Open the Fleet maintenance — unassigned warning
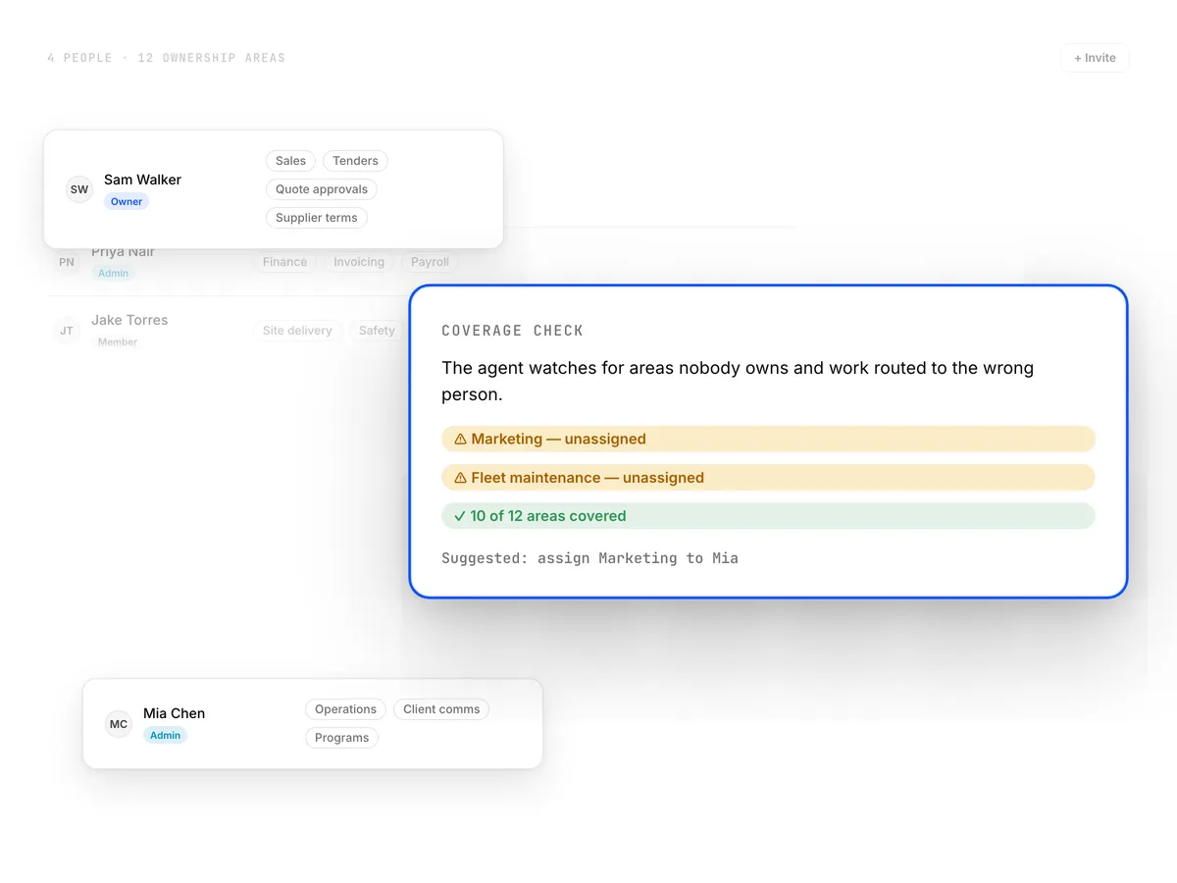Screen dimensions: 1177x883 [x=768, y=478]
